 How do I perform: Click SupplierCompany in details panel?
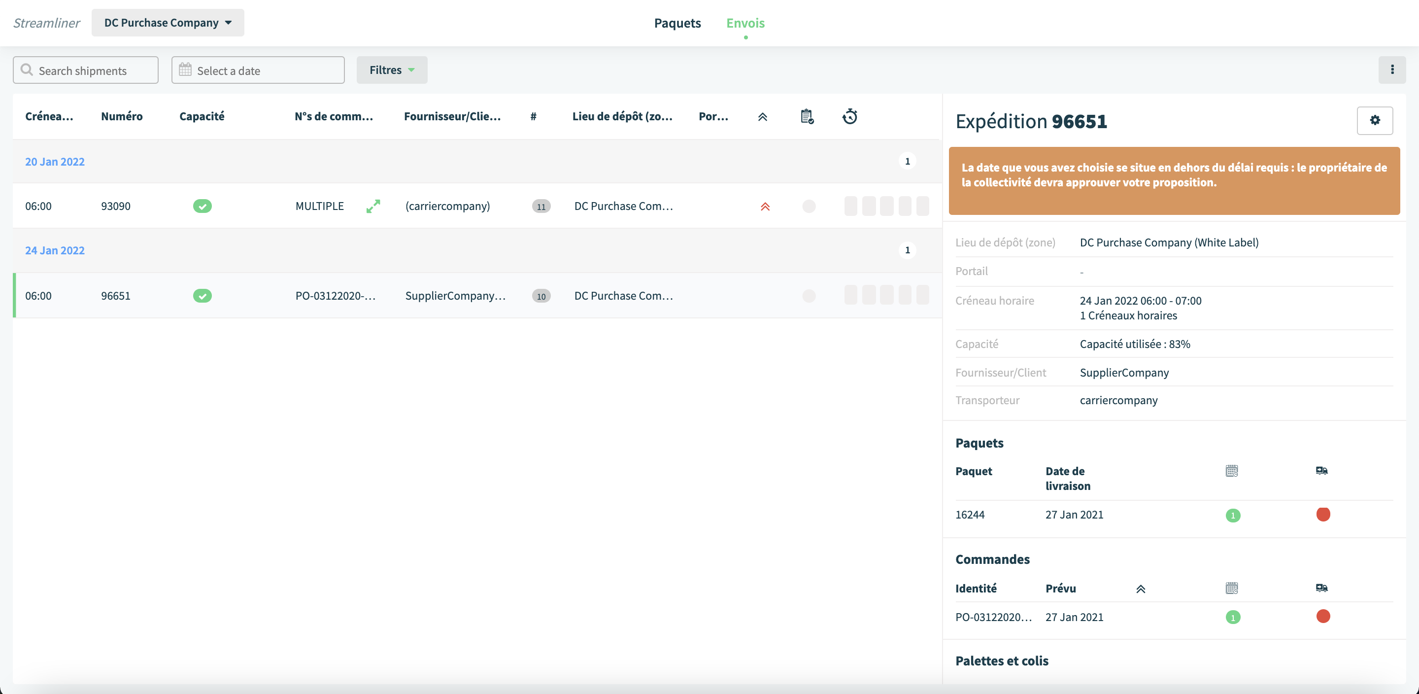pyautogui.click(x=1124, y=373)
